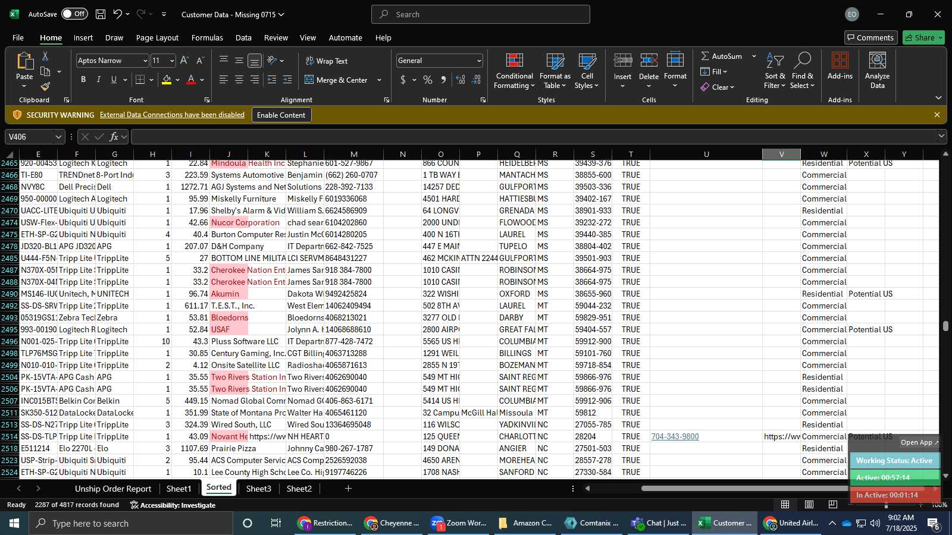952x535 pixels.
Task: Apply Underline formatting
Action: point(114,80)
